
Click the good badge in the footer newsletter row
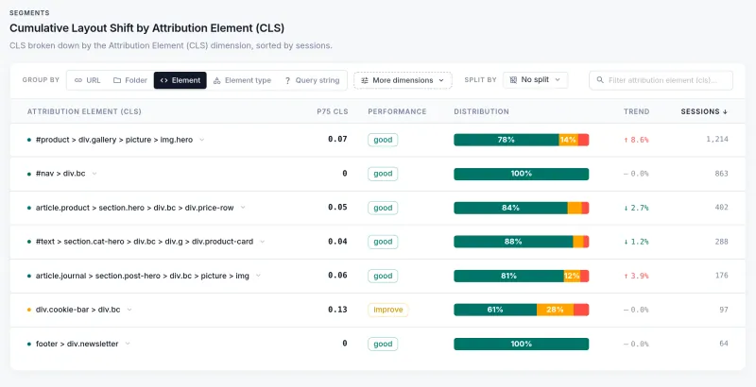(383, 344)
